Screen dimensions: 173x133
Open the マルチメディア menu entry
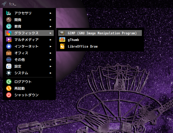coord(29,40)
